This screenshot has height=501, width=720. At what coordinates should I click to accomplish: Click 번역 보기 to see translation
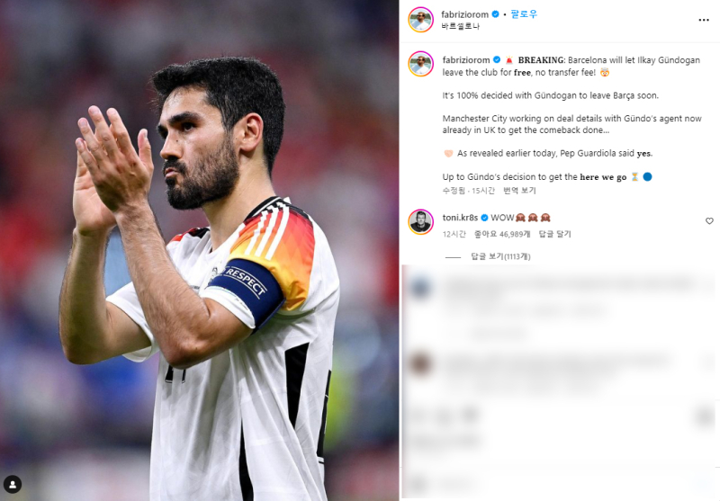519,191
